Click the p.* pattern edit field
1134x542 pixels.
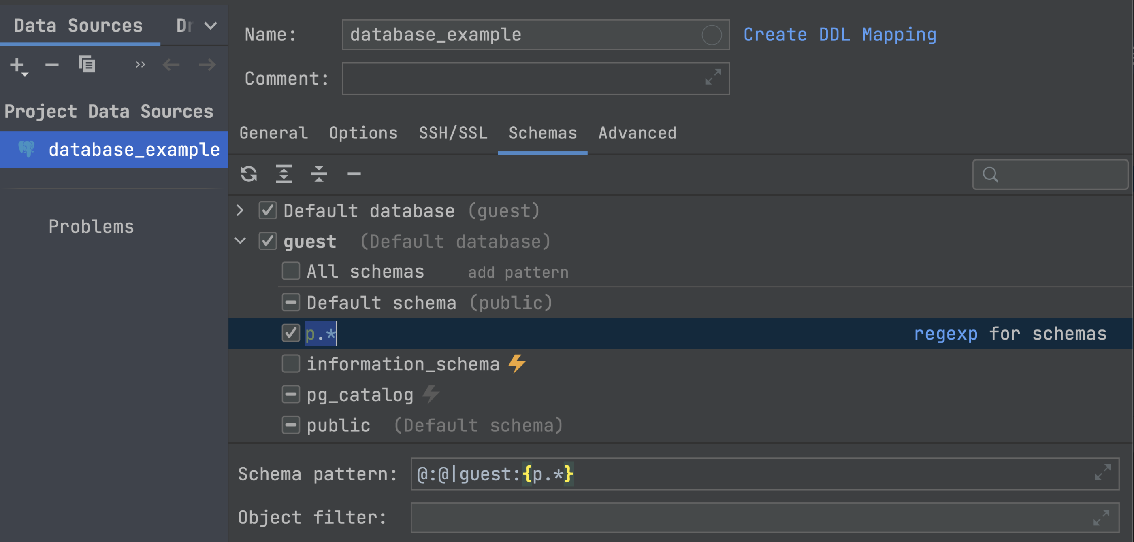coord(321,334)
